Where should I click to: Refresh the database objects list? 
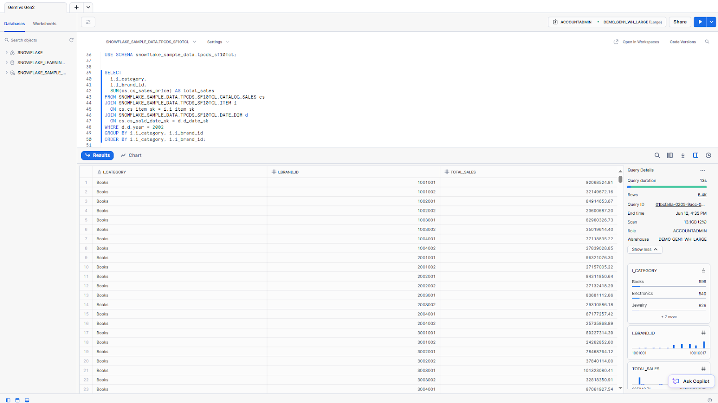(x=71, y=40)
